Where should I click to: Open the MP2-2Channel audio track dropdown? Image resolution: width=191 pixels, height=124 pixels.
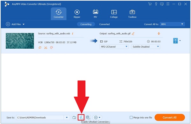click(114, 47)
